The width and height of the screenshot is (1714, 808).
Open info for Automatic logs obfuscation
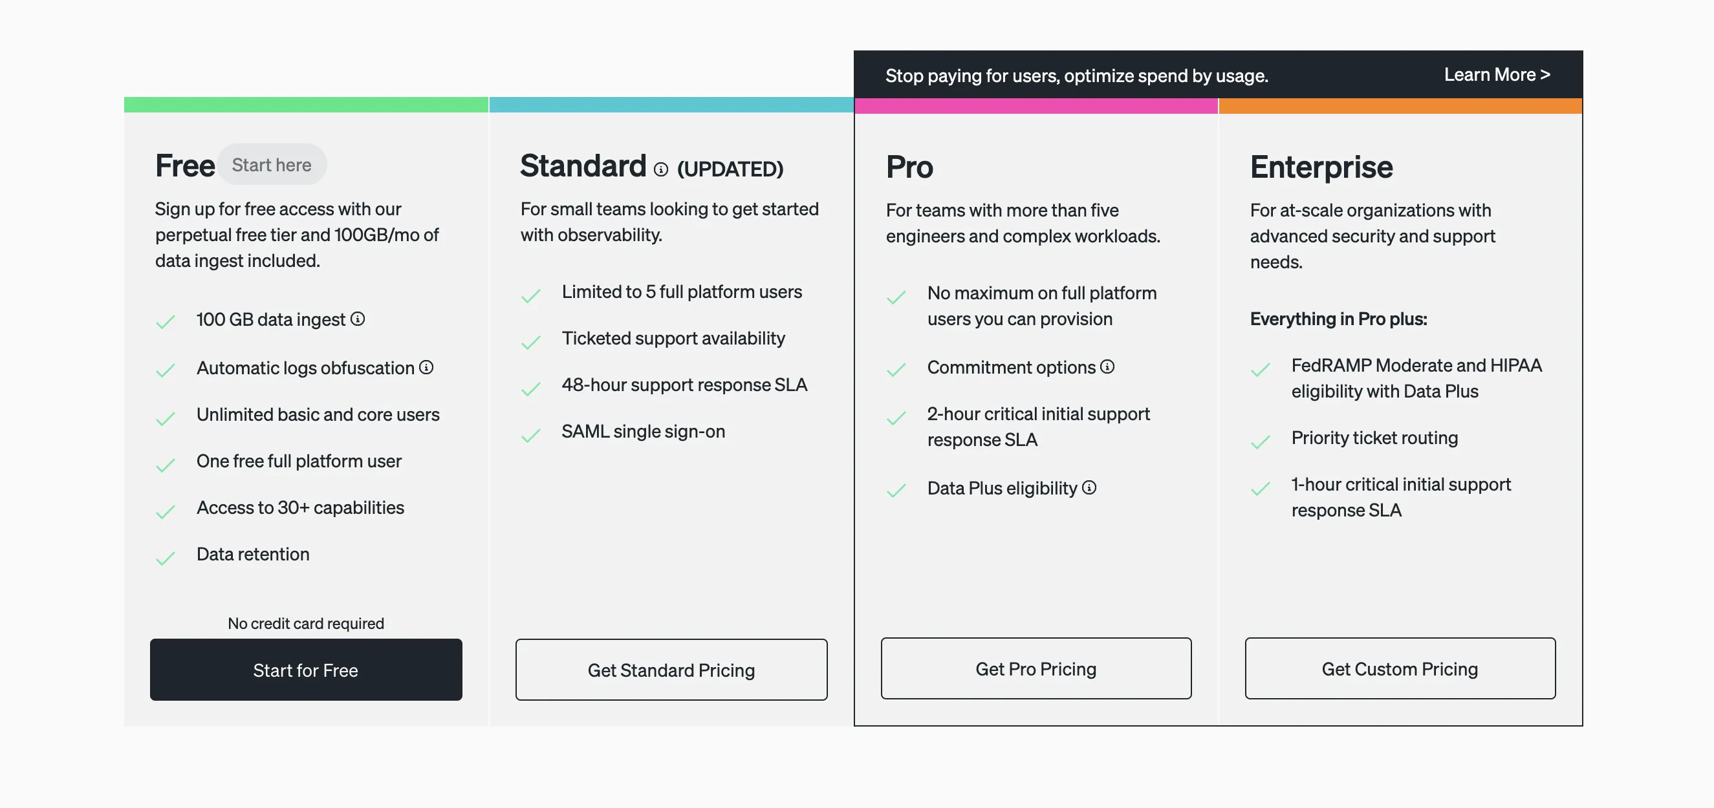pos(426,367)
